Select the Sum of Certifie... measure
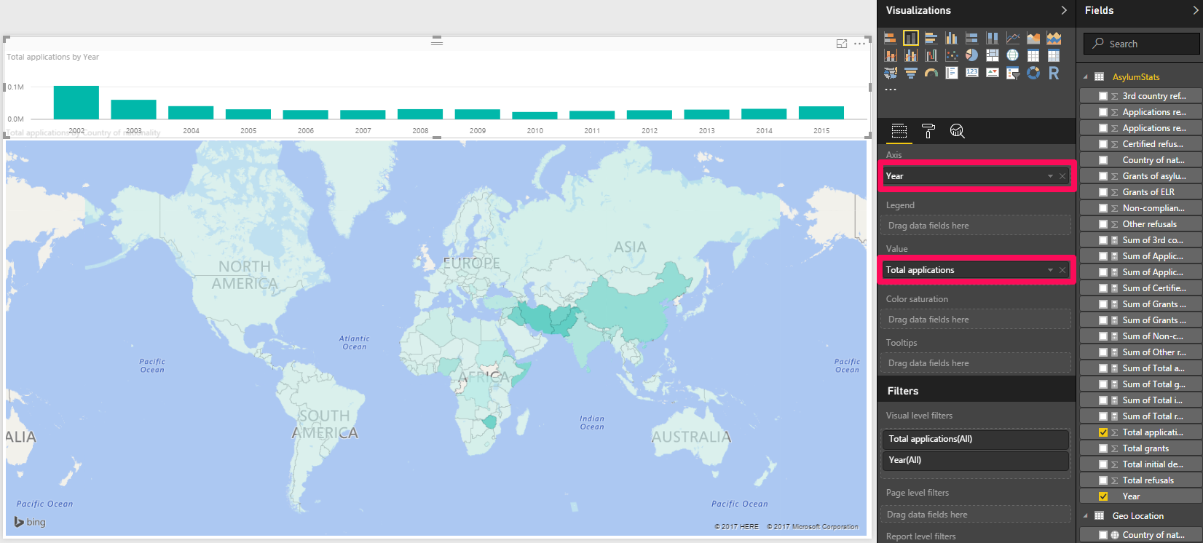Viewport: 1203px width, 543px height. coord(1140,288)
